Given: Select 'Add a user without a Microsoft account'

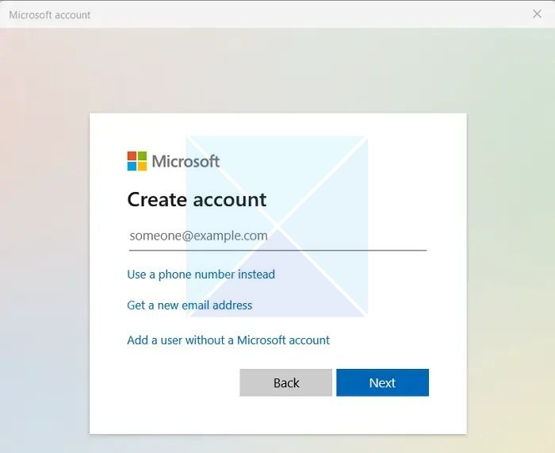Looking at the screenshot, I should click(228, 340).
